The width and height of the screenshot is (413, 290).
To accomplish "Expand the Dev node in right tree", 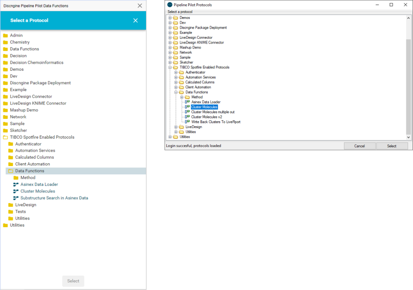I will pyautogui.click(x=170, y=23).
